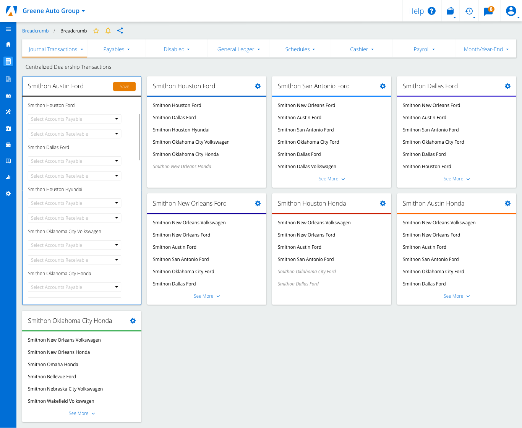The width and height of the screenshot is (522, 428).
Task: Open the chat messages icon with badge
Action: [x=488, y=11]
